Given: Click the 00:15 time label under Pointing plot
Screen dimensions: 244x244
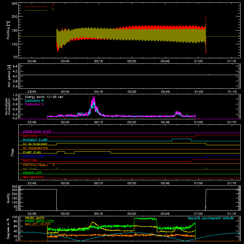Looking at the screenshot, I should pyautogui.click(x=98, y=61).
